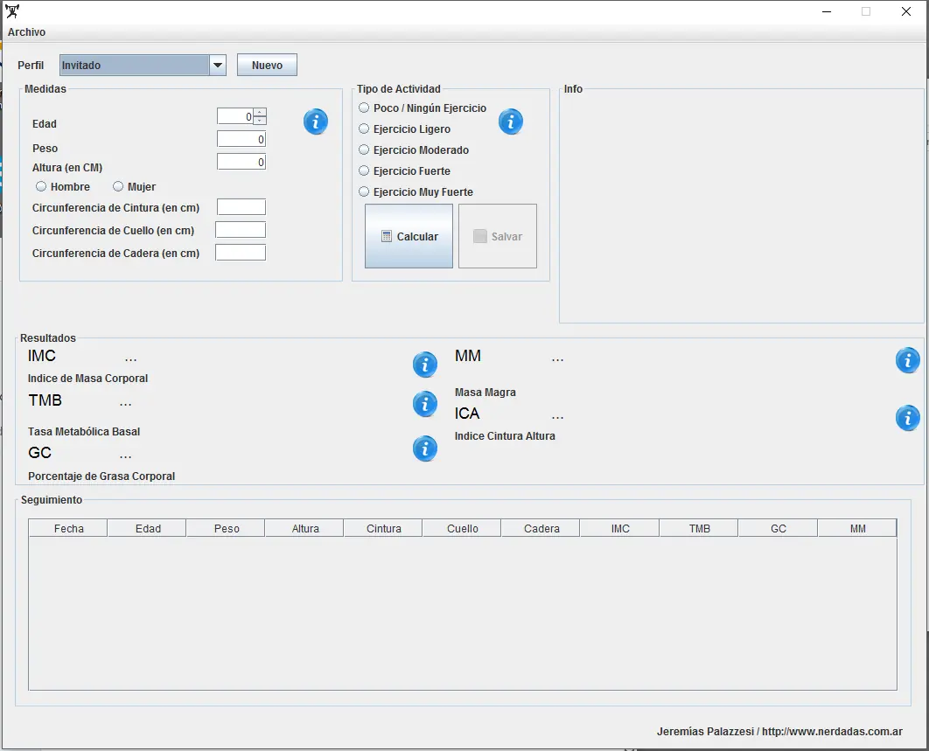
Task: Increase Edad with spinner up arrow
Action: coord(260,113)
